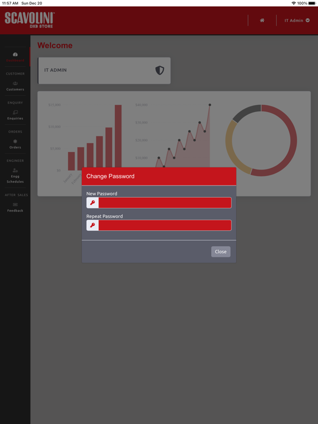Open Orders in the sidebar

15,144
